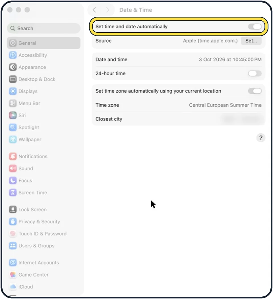Open the Spotlight icon

pyautogui.click(x=13, y=127)
